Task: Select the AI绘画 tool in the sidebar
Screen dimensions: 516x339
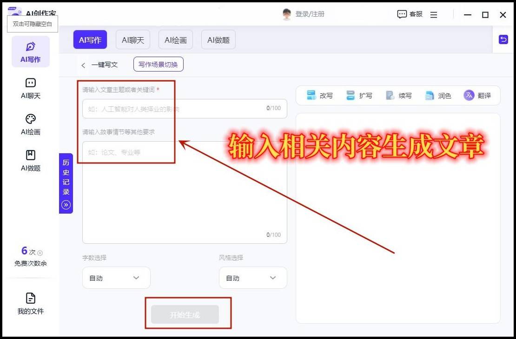Action: coord(30,124)
